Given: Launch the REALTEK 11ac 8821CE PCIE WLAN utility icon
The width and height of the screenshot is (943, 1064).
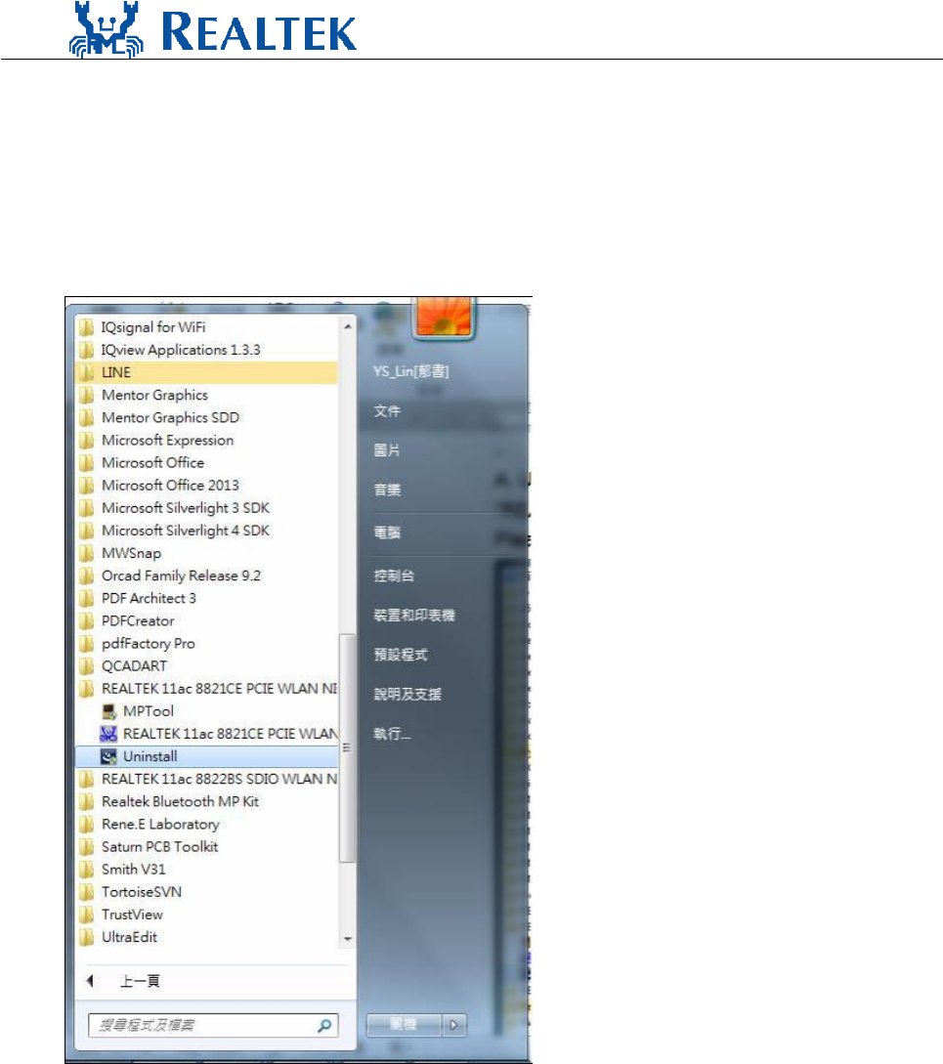Looking at the screenshot, I should [x=108, y=734].
